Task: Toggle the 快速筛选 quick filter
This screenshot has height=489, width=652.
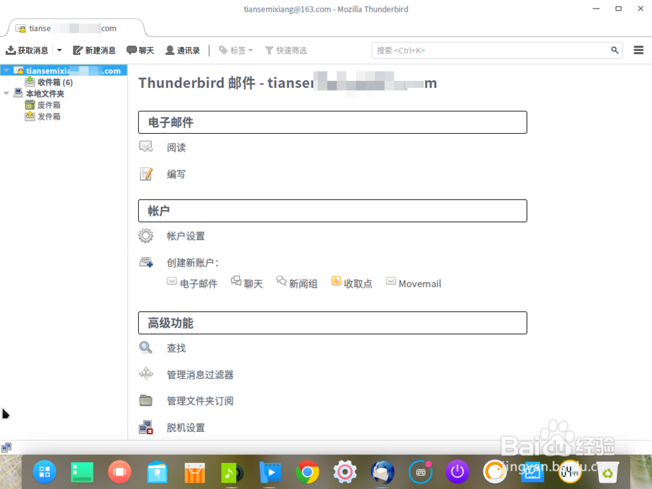Action: pos(286,50)
